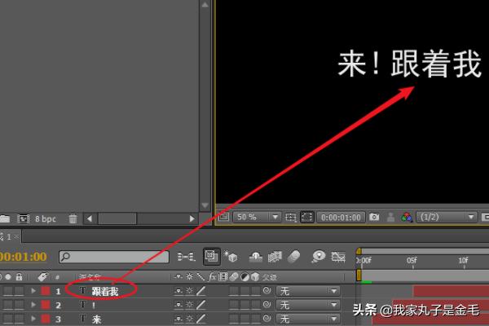Create a new composition from project panel
Viewport: 489px width, 326px height.
[24, 218]
